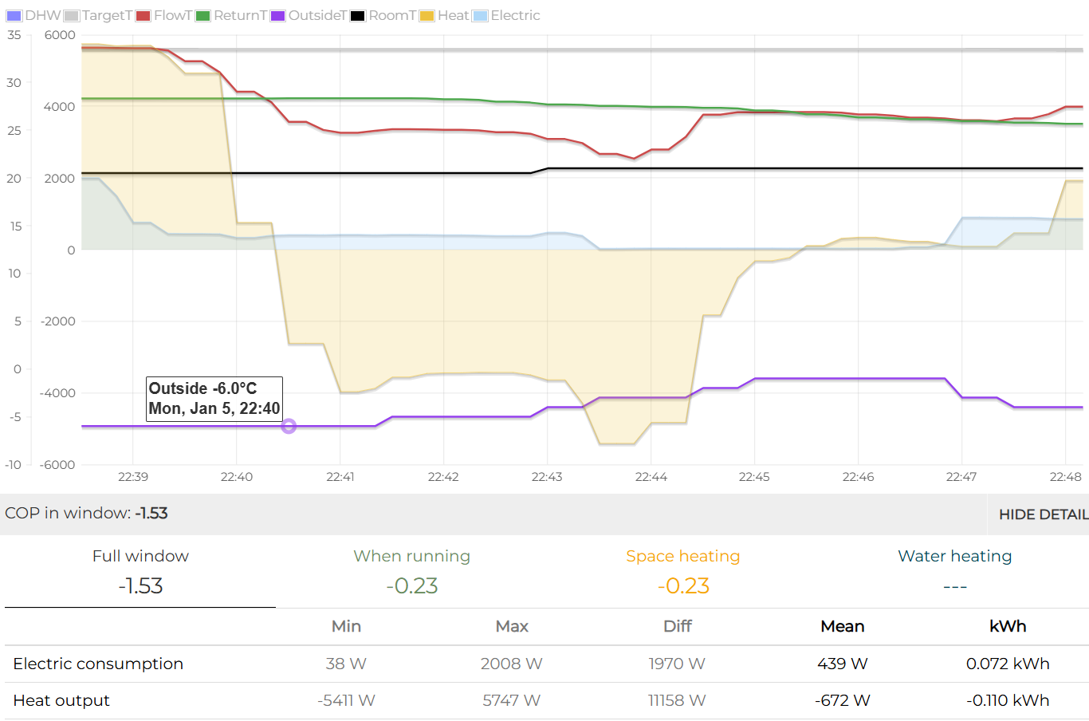Select the Water heating tab
This screenshot has height=721, width=1089.
(x=954, y=571)
